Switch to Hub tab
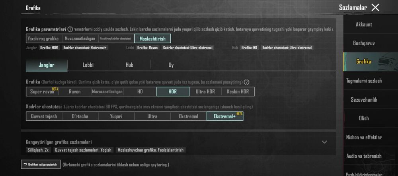 (x=129, y=65)
